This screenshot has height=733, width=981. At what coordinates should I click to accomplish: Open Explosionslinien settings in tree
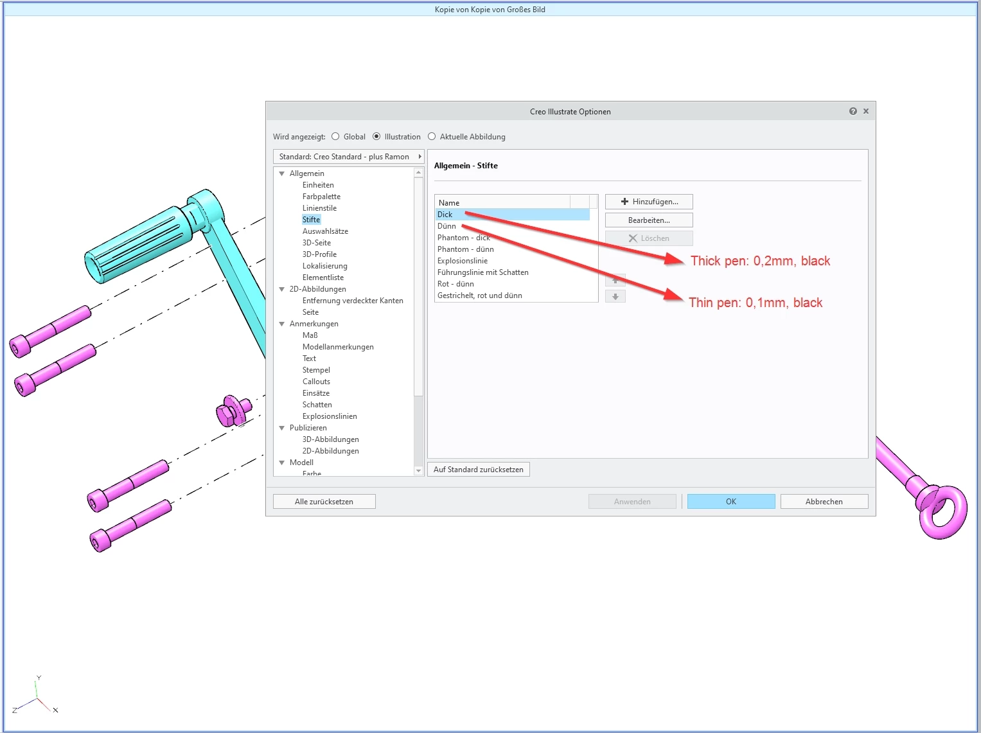[x=330, y=416]
